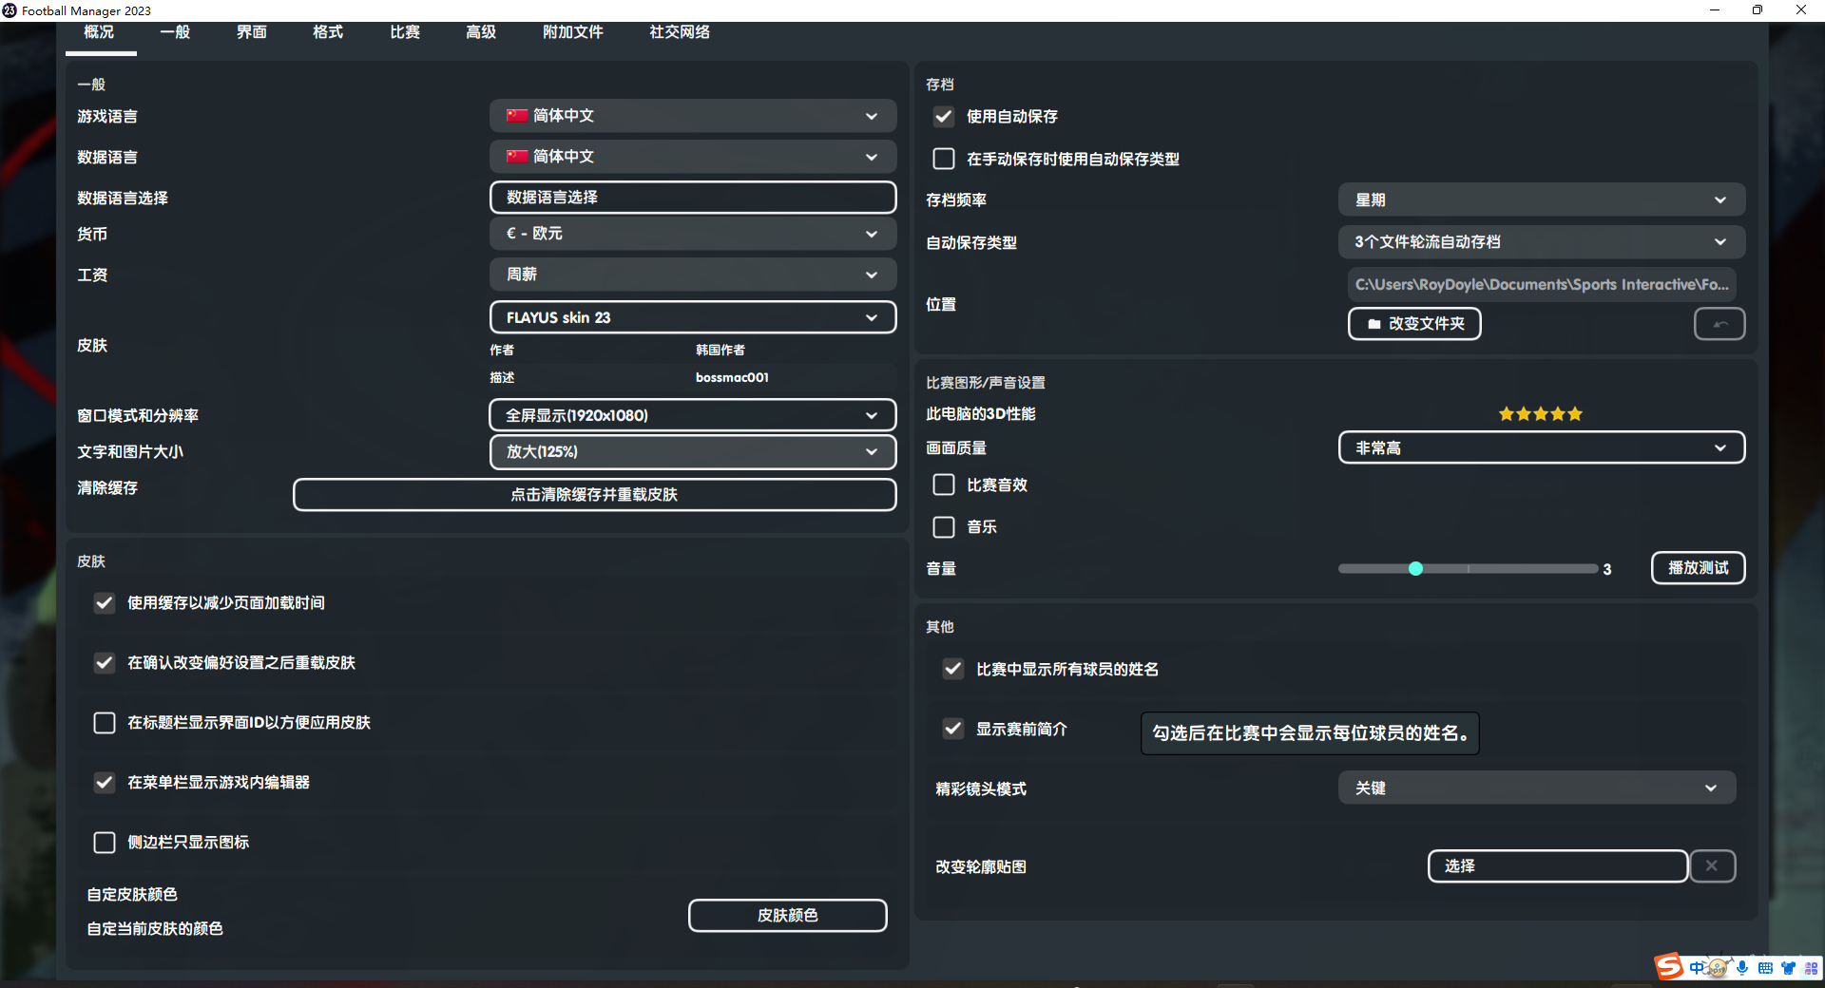Clear the 改变轮廓贴图 selection with X button

1712,866
